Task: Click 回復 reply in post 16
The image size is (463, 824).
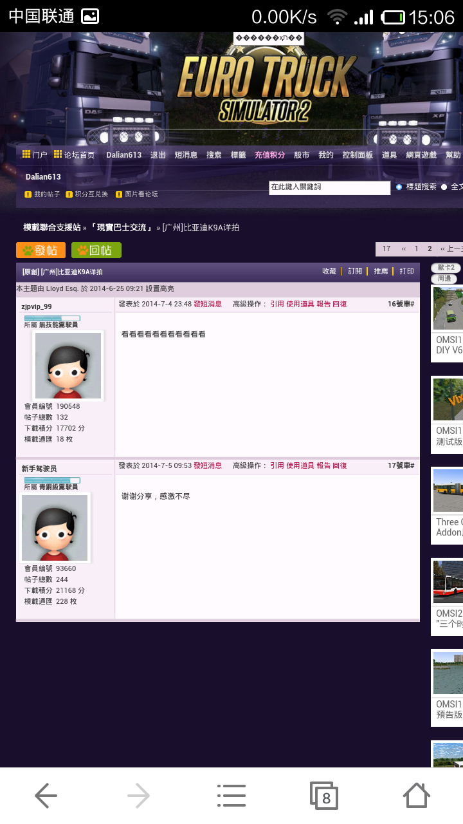Action: click(x=340, y=304)
